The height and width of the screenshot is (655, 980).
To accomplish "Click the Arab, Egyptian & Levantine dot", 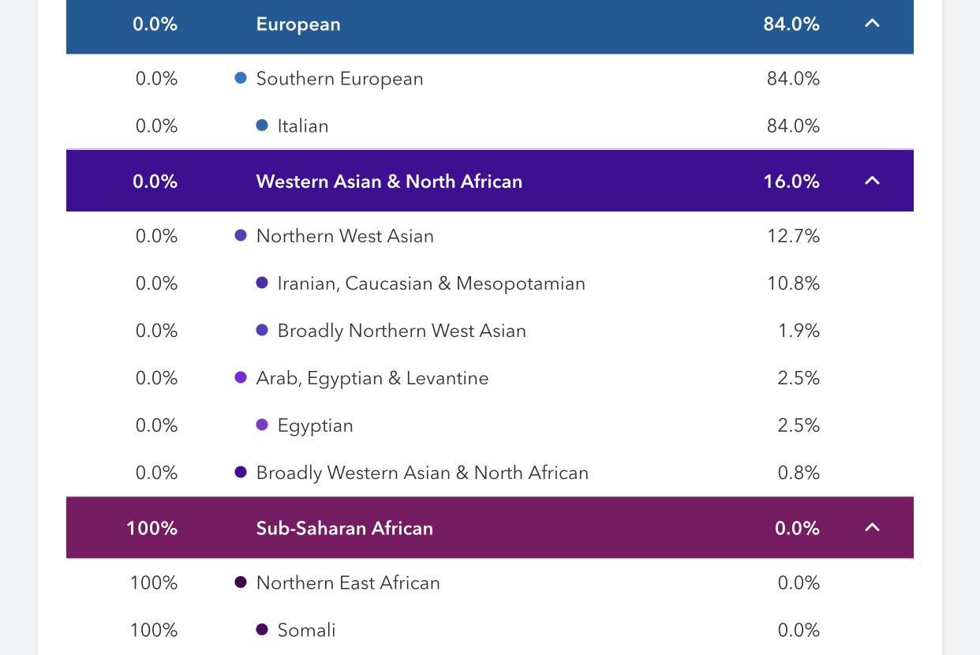I will [x=241, y=377].
